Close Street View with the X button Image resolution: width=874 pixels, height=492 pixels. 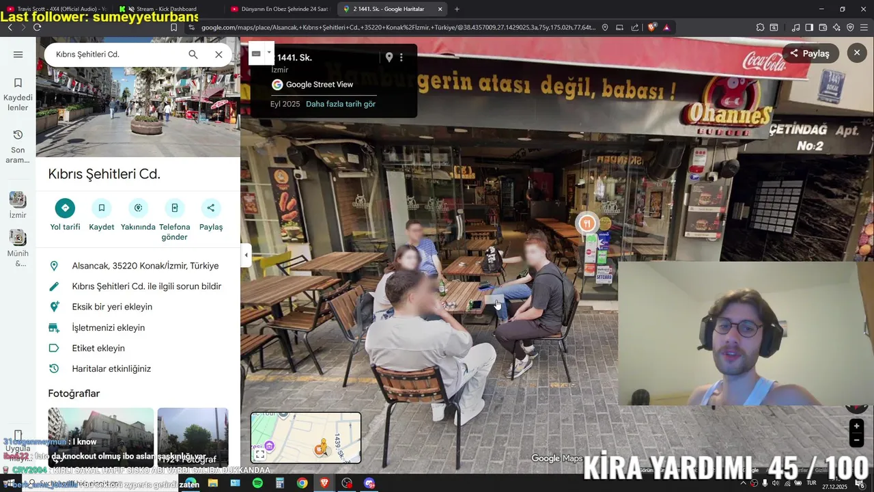[857, 53]
